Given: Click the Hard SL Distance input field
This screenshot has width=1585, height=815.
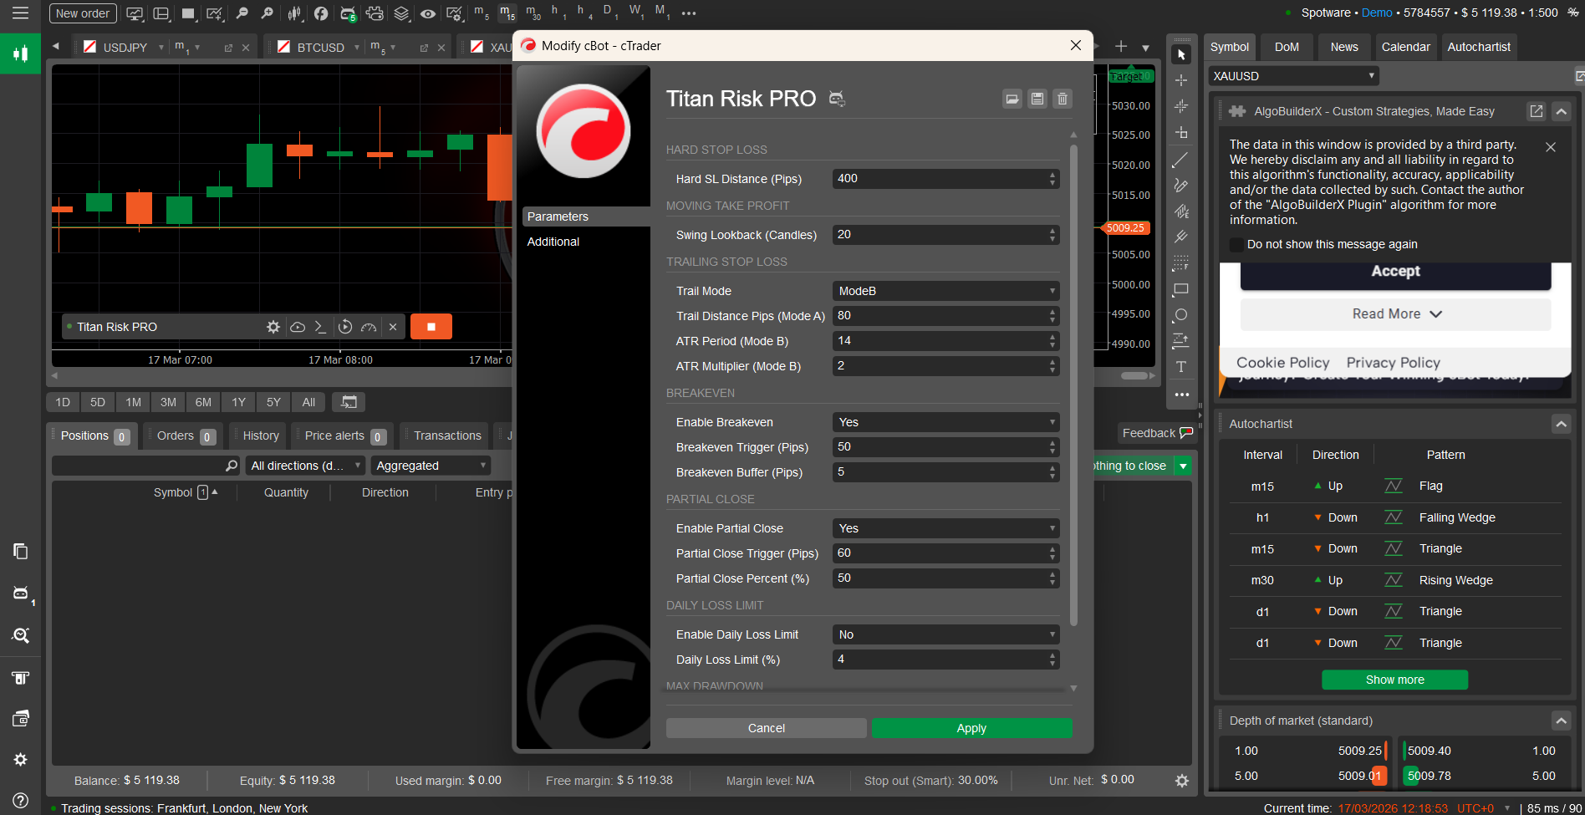Looking at the screenshot, I should (938, 179).
